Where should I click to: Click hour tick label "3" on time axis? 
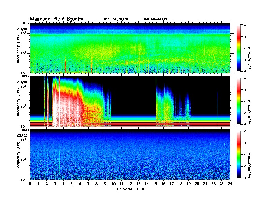55,184
